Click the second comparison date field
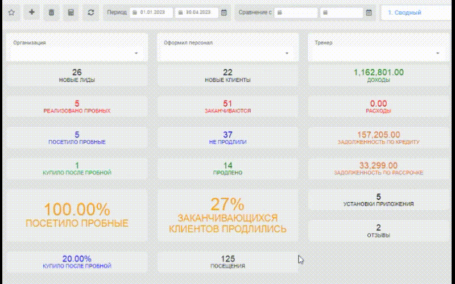The height and width of the screenshot is (284, 455). click(x=342, y=12)
